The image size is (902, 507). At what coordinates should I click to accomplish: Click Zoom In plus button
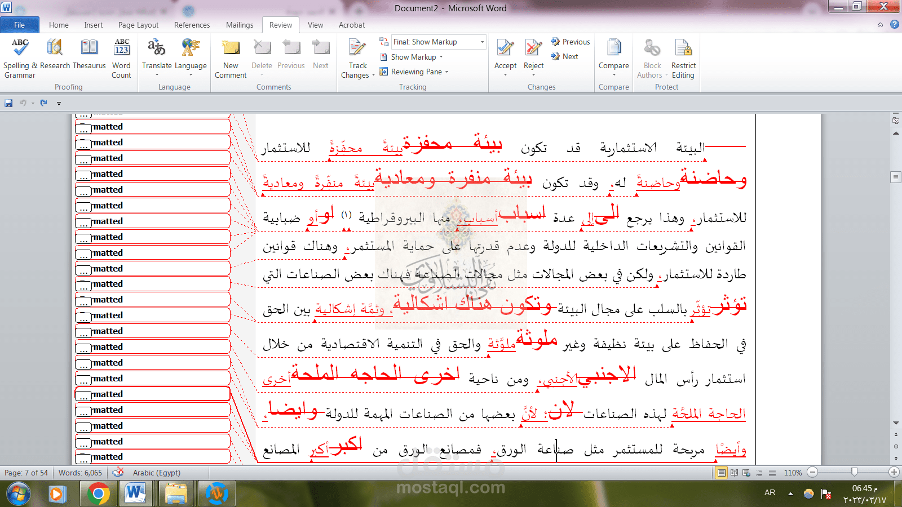[x=894, y=472]
